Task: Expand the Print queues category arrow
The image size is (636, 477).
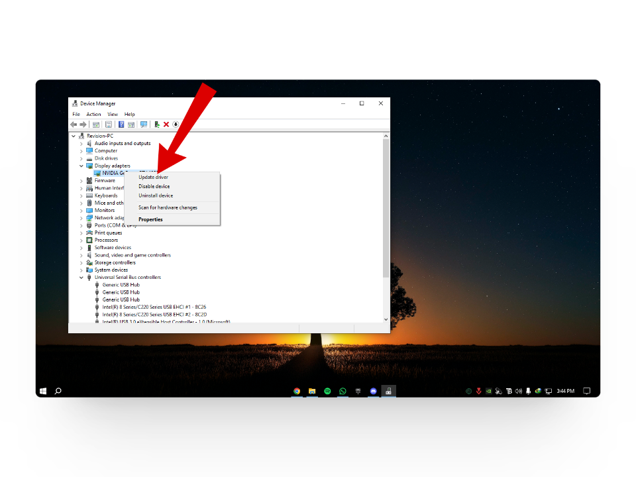Action: (x=81, y=233)
